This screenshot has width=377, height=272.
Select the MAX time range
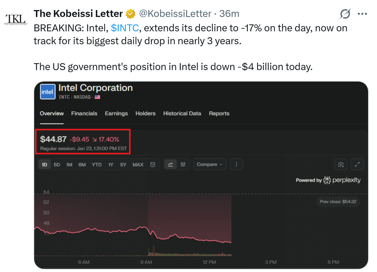pos(138,165)
